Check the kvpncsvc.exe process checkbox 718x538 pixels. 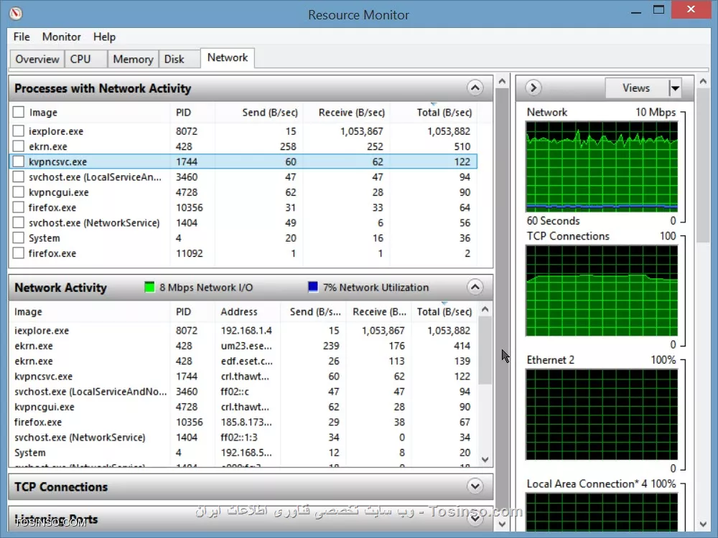pos(19,161)
